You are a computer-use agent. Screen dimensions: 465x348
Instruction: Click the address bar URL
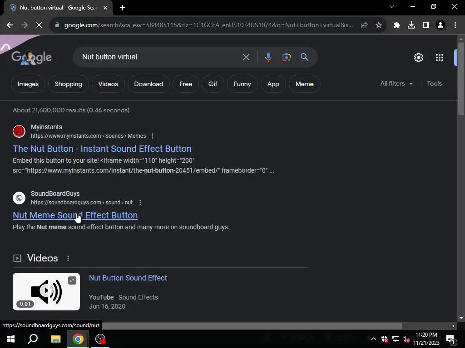(208, 25)
